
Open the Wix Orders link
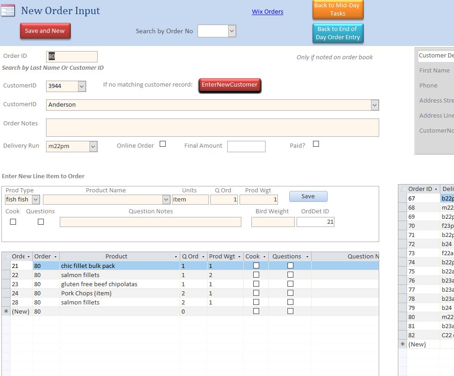267,12
